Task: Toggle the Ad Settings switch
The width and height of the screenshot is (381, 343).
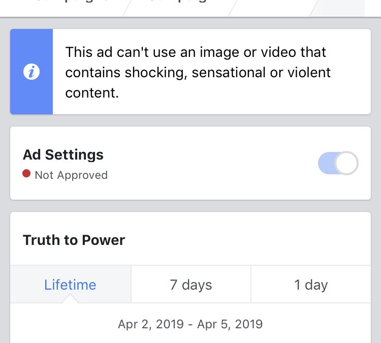Action: pos(338,164)
